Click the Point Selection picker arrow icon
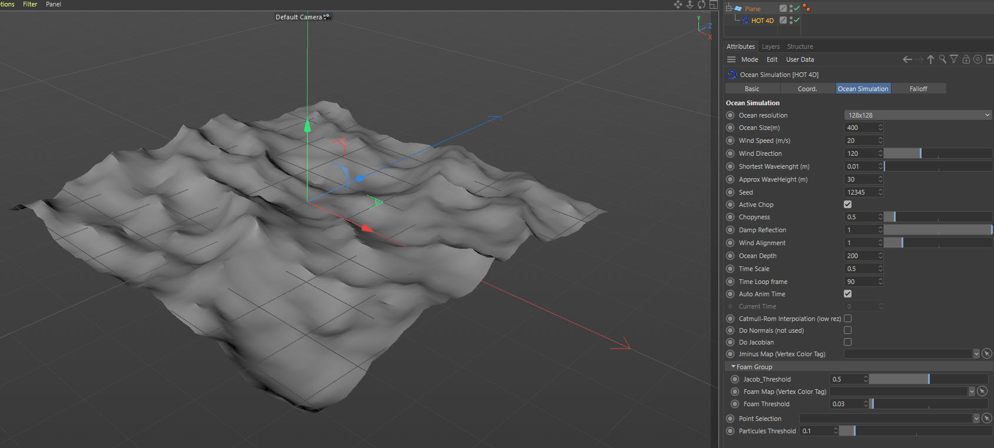Screen dimensions: 994x448 pyautogui.click(x=987, y=419)
